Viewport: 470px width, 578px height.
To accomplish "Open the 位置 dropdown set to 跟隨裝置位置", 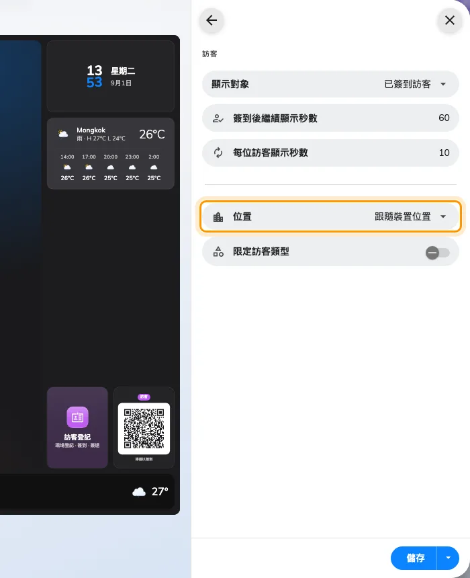I will point(330,216).
